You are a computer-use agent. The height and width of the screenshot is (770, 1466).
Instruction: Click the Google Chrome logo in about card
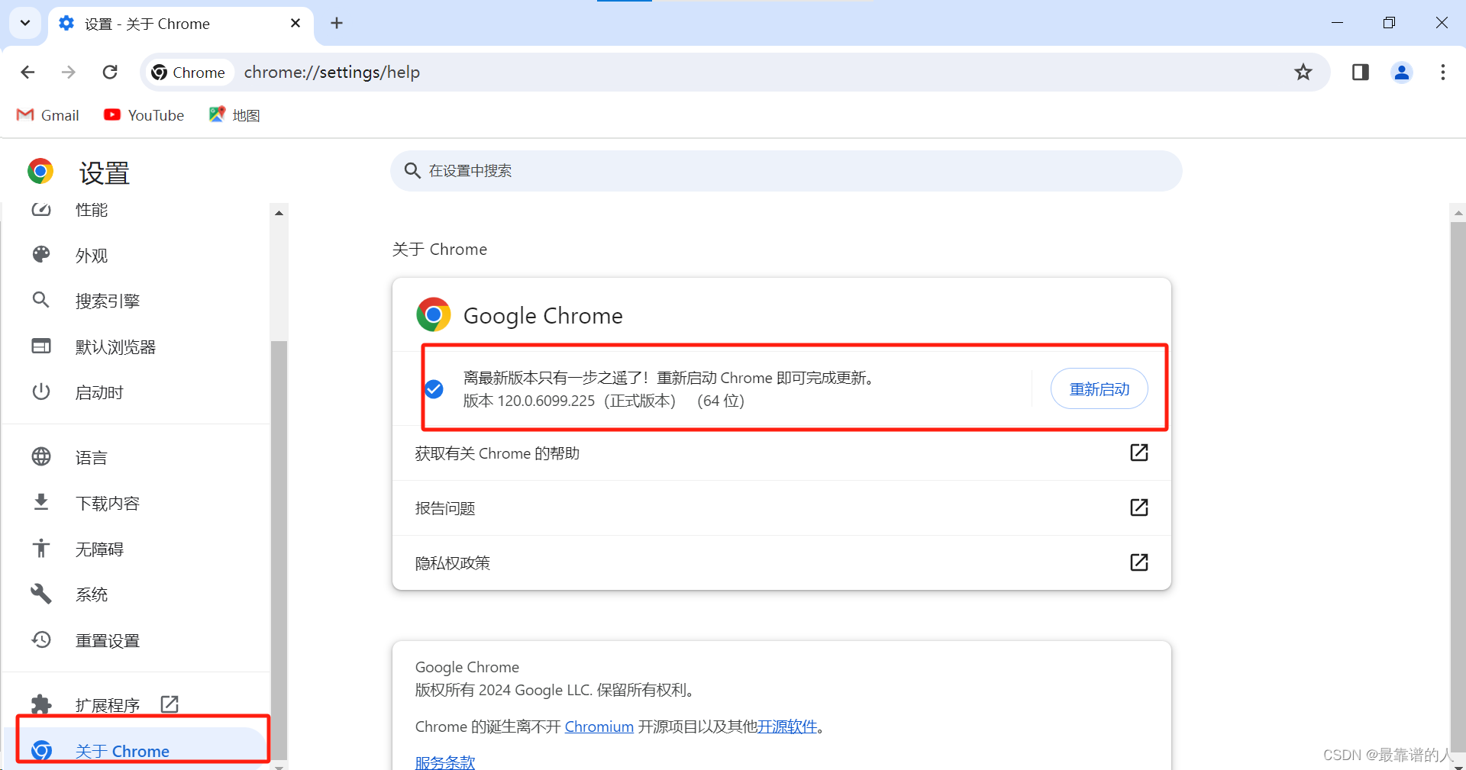434,314
